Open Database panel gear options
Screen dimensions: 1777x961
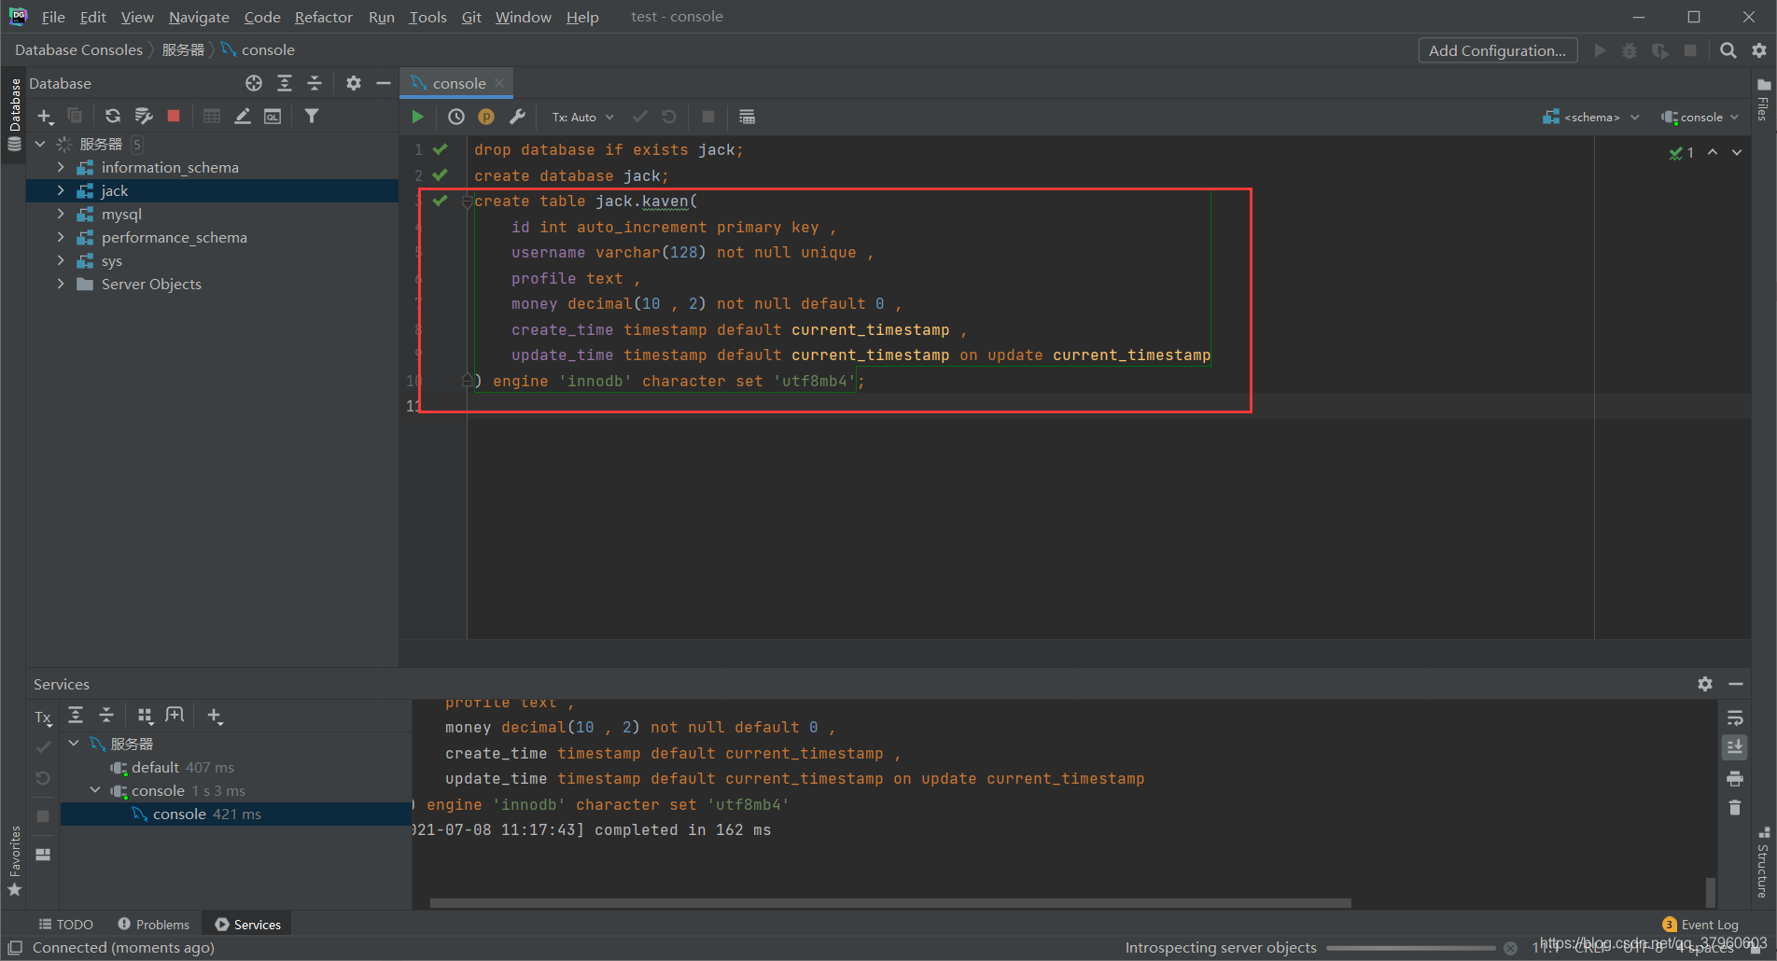pos(353,83)
